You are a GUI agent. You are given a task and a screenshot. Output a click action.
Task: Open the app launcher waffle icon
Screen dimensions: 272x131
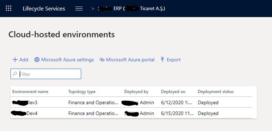[9, 8]
